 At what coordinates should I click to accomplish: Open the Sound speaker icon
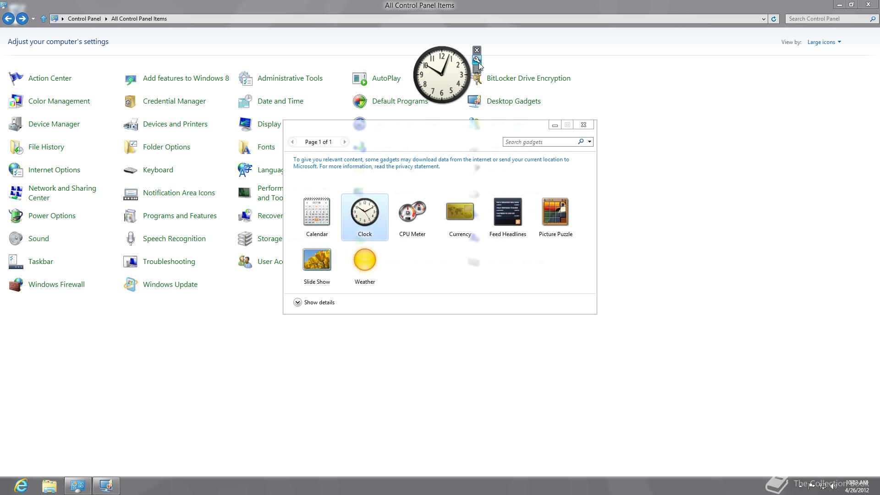tap(16, 239)
